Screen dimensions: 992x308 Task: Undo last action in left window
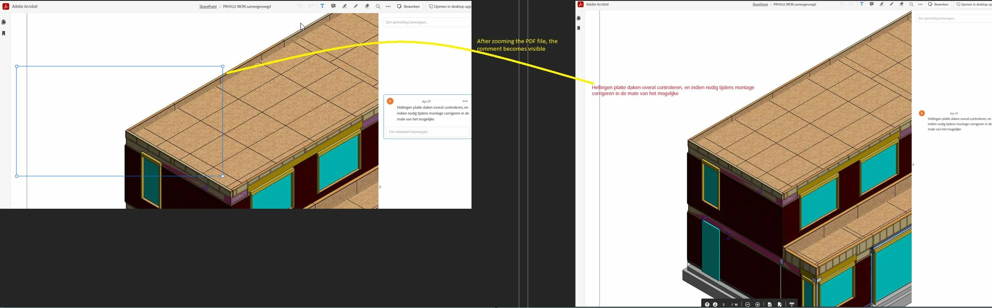[x=300, y=6]
